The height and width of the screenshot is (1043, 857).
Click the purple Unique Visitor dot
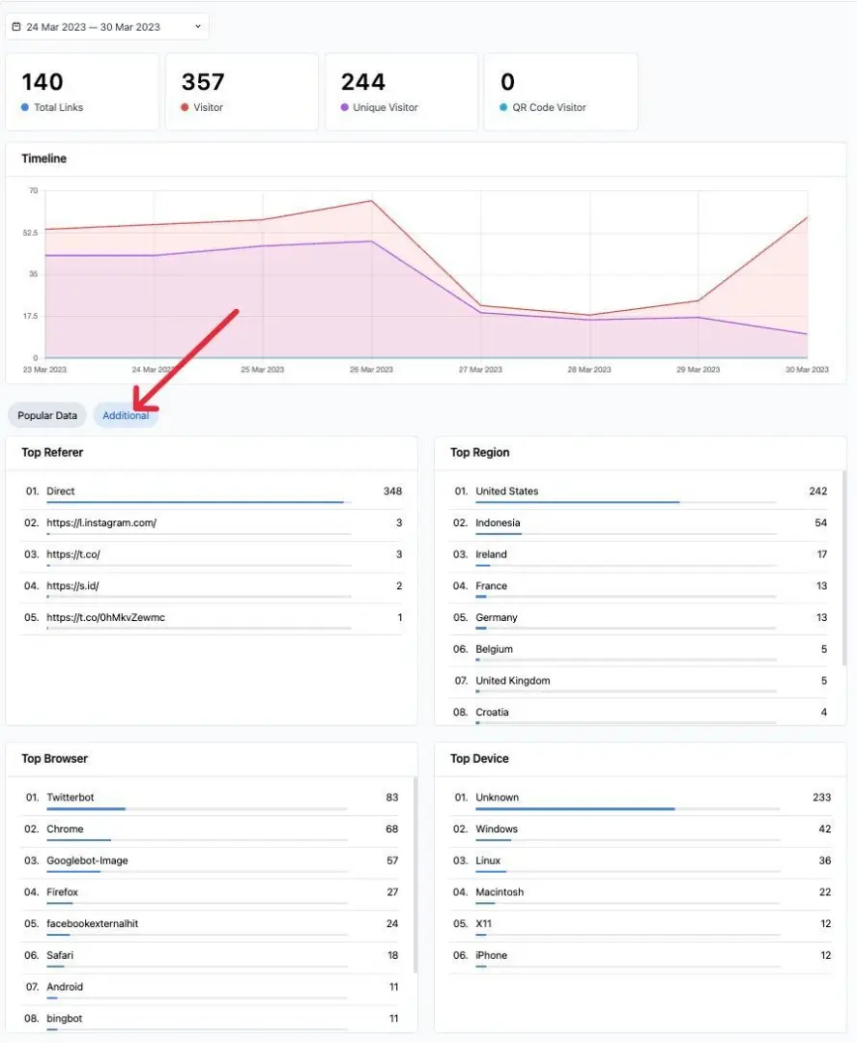(x=345, y=108)
